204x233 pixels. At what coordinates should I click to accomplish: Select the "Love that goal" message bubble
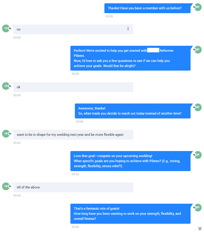coord(130,161)
